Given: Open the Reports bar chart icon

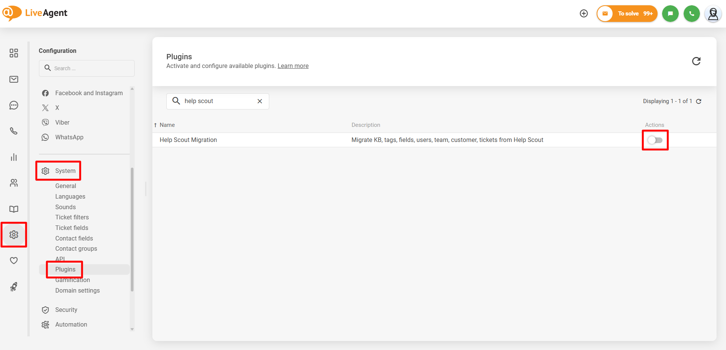Looking at the screenshot, I should (x=14, y=157).
